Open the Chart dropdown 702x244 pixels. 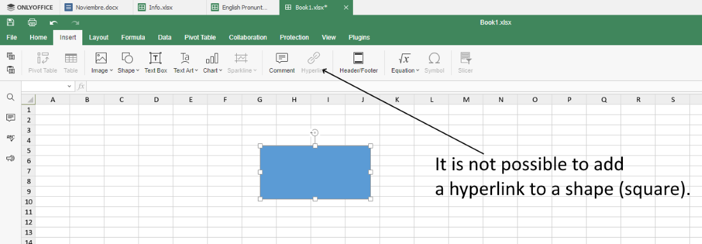click(x=213, y=62)
